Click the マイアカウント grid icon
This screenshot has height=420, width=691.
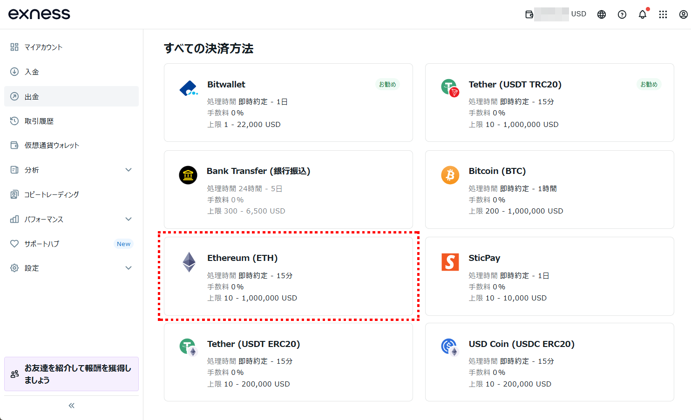[14, 47]
